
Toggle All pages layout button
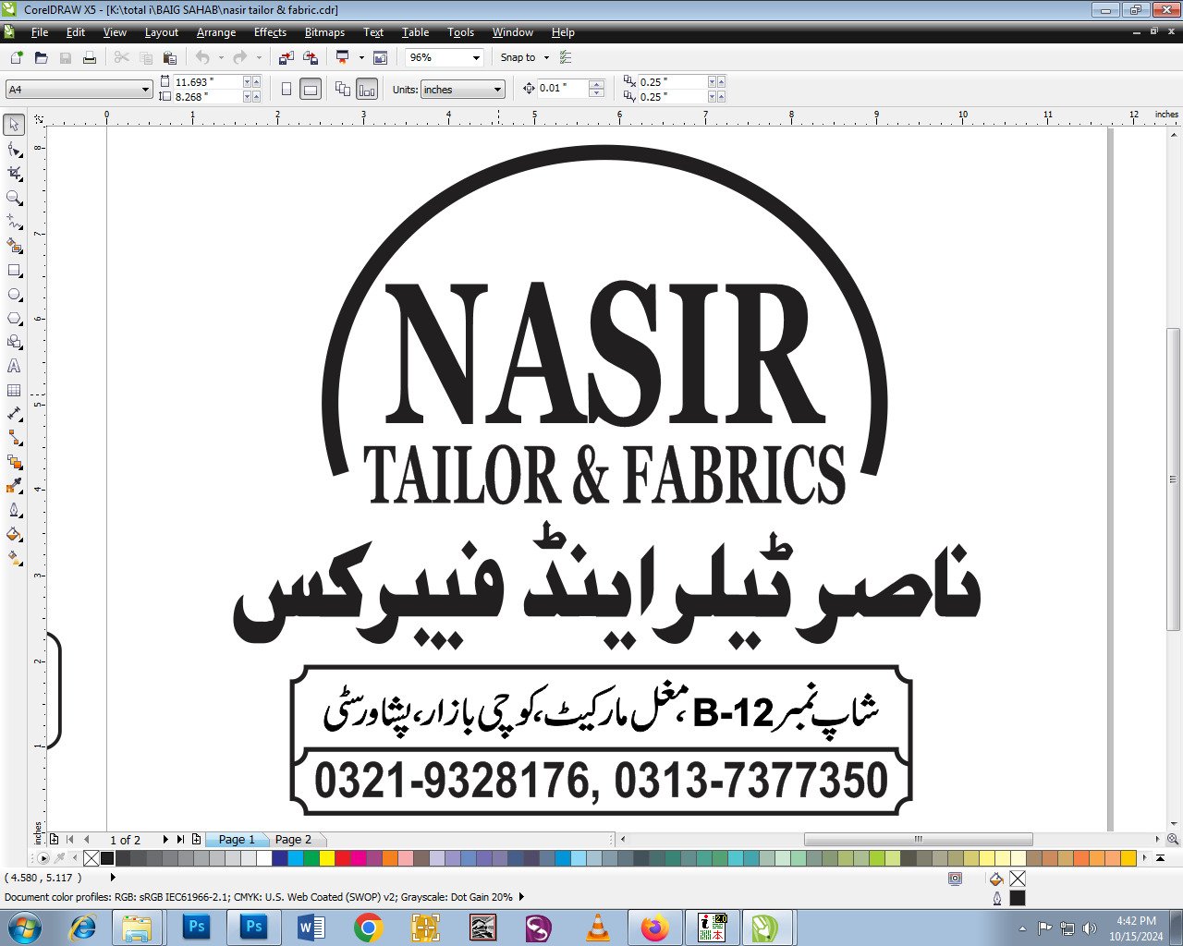[343, 89]
